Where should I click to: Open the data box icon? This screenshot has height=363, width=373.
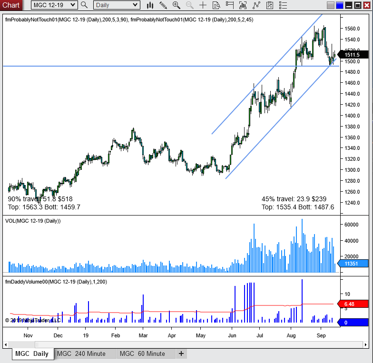[216, 5]
